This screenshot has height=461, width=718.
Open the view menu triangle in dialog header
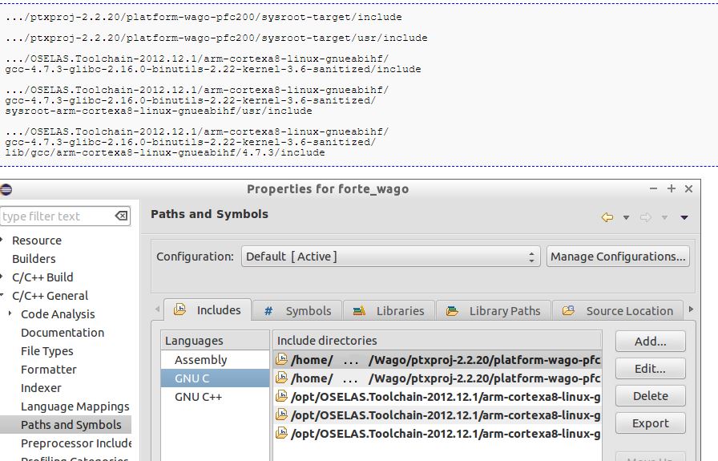pyautogui.click(x=684, y=217)
